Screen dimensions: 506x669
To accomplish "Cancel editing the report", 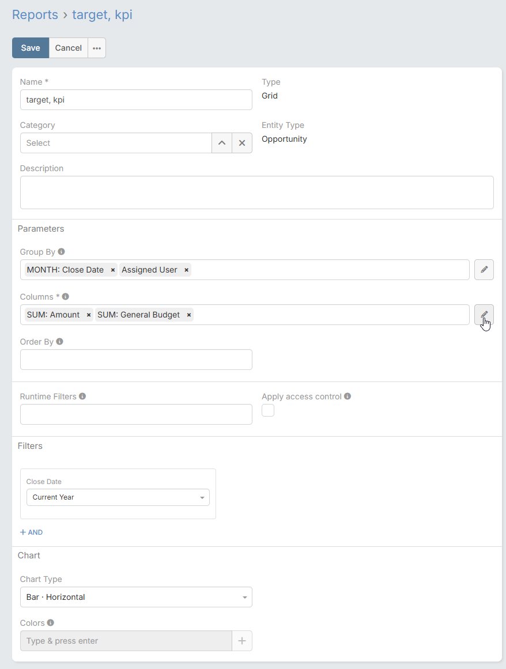I will pos(69,48).
